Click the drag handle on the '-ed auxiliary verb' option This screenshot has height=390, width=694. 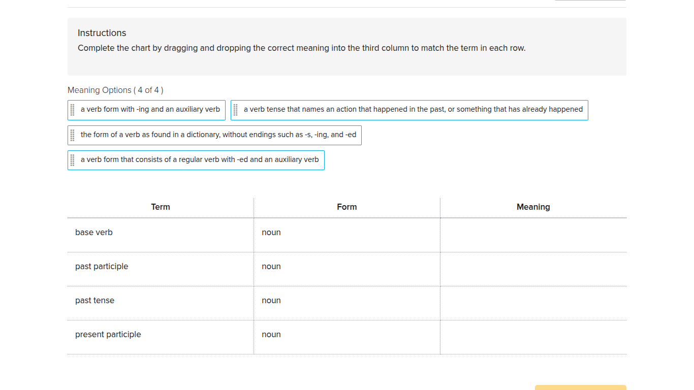(x=72, y=160)
